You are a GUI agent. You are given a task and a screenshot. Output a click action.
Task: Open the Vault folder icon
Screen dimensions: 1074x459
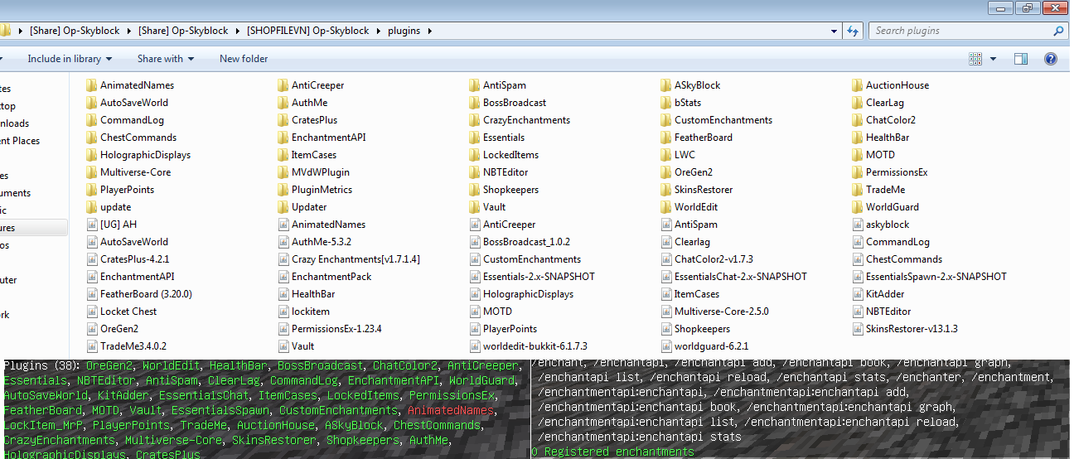tap(474, 207)
